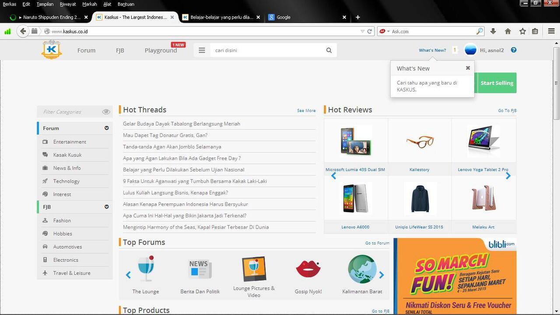Open the hamburger menu beside the search box
Screen dimensions: 560x315
pos(202,50)
